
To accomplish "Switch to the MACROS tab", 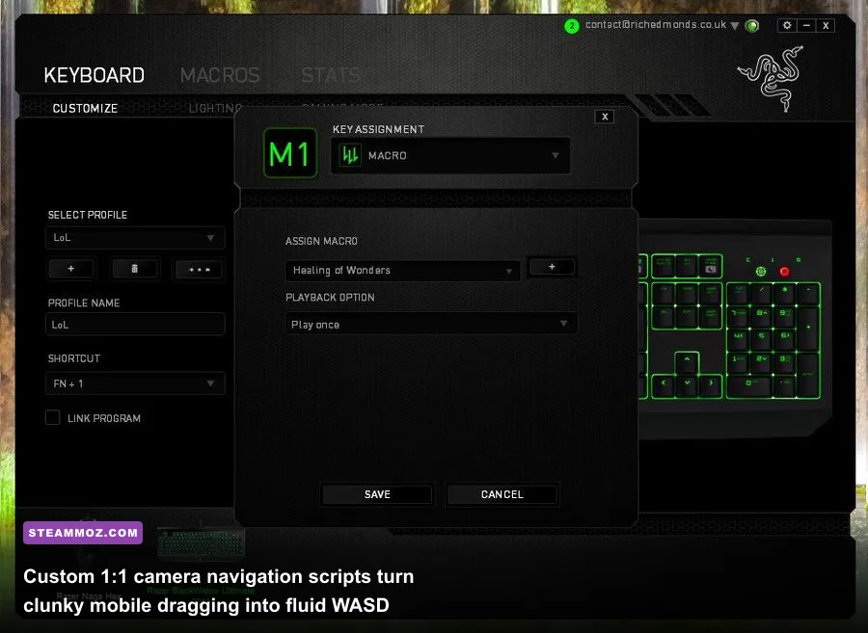I will [220, 75].
